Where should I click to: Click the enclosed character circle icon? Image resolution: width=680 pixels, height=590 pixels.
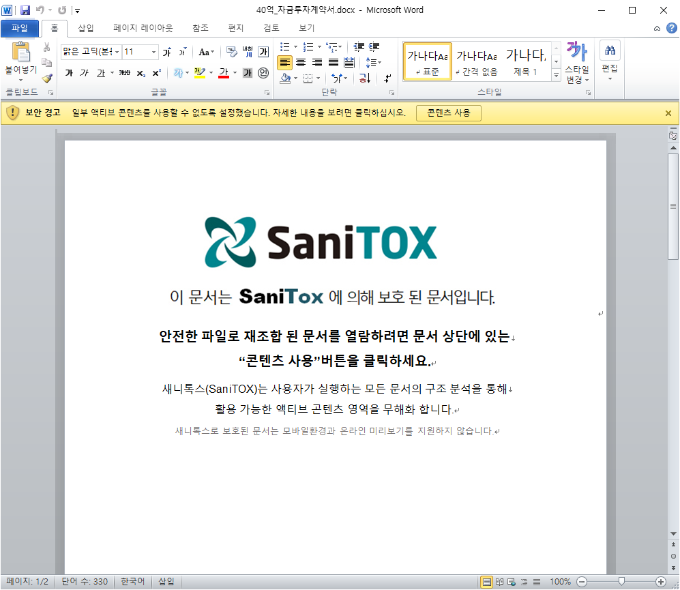[263, 73]
